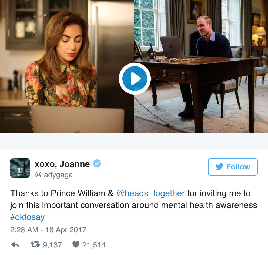The image size is (268, 255).
Task: Click the xoxo, Joanne display name
Action: (x=62, y=164)
